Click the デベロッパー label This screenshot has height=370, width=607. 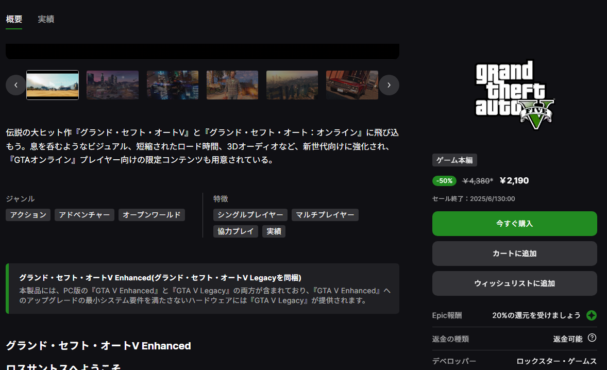click(454, 361)
